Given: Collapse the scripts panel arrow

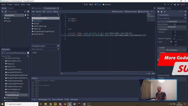Looking at the screenshot, I should tap(61, 73).
